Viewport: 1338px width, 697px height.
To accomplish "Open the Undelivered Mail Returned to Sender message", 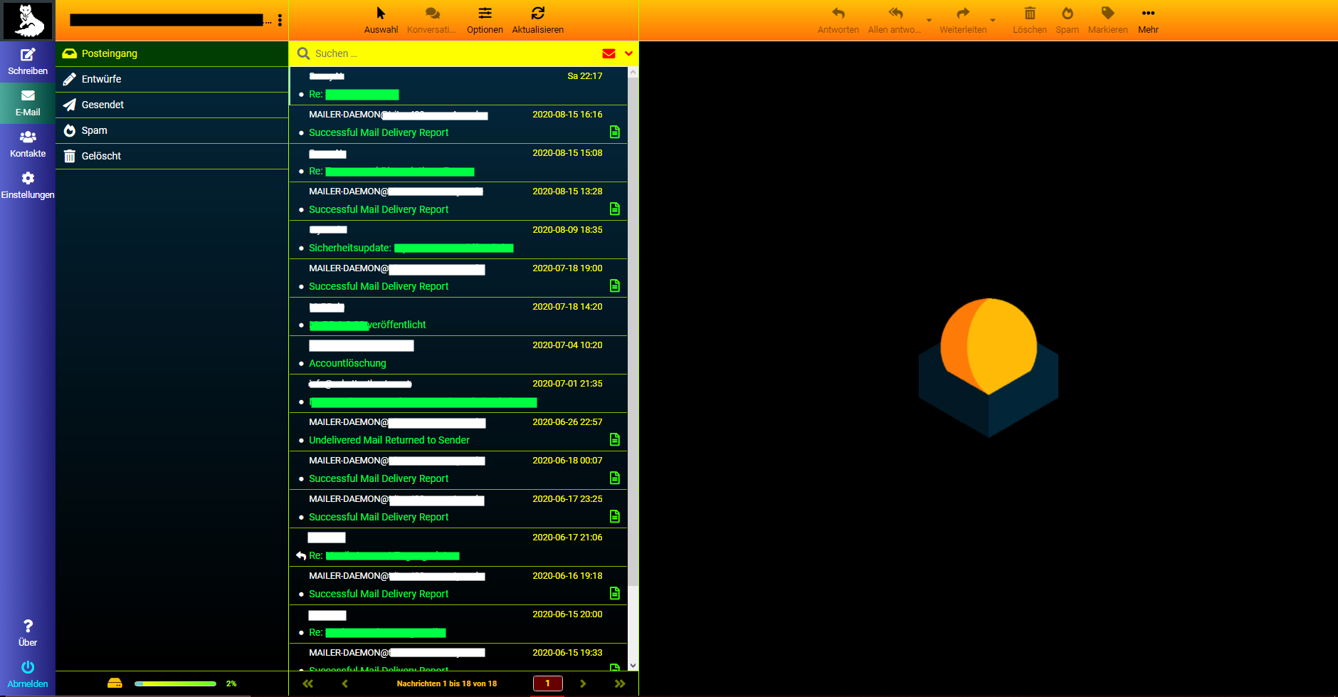I will coord(389,440).
